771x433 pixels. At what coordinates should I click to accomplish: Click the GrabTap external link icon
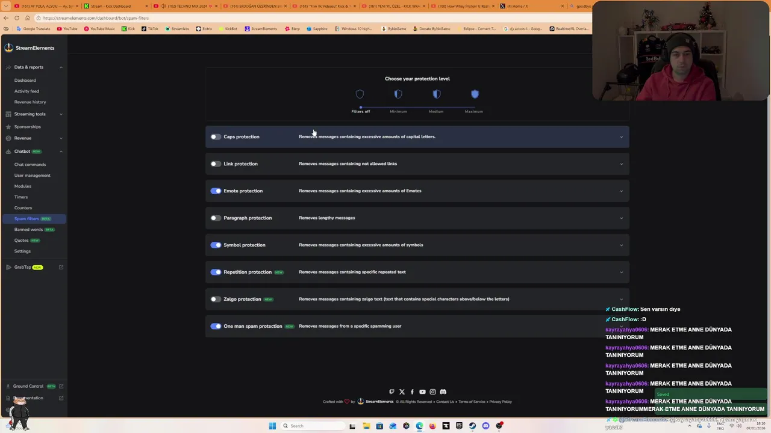point(61,267)
